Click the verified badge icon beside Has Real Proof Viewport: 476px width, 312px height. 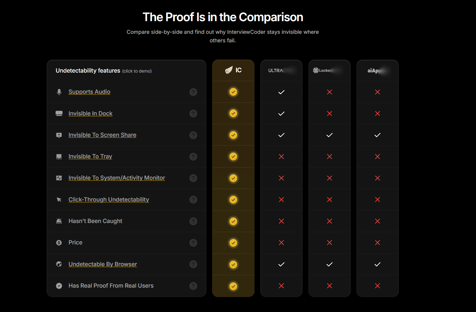tap(59, 286)
